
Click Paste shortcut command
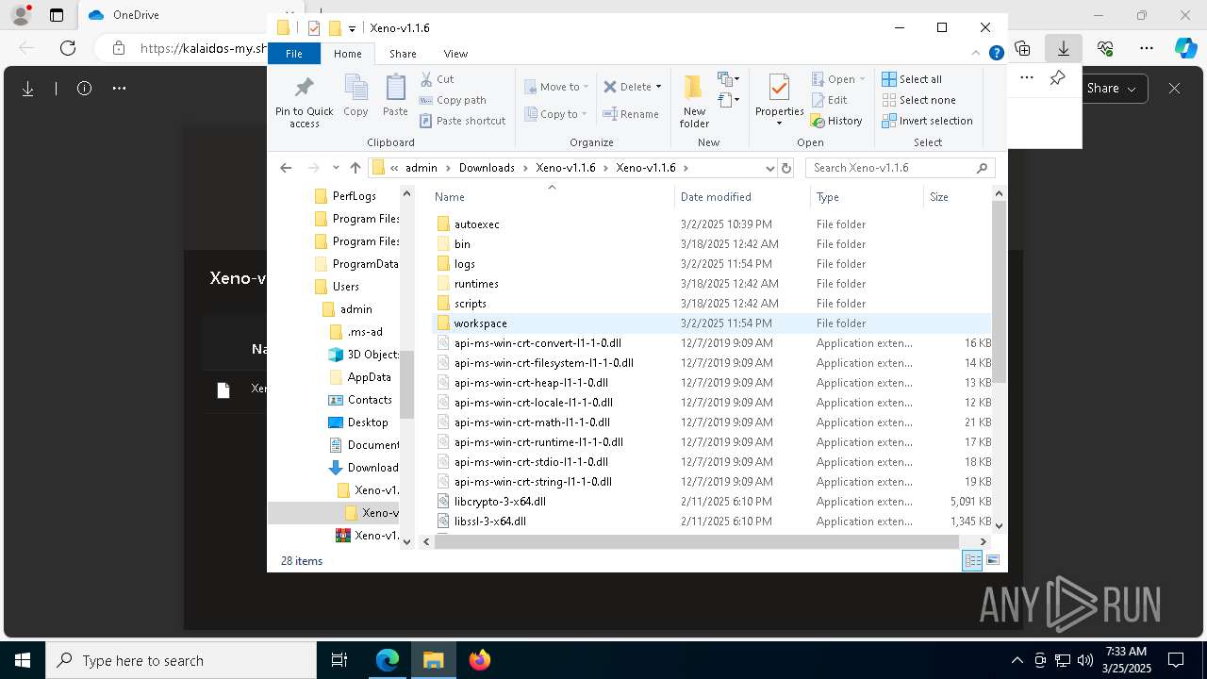point(462,121)
